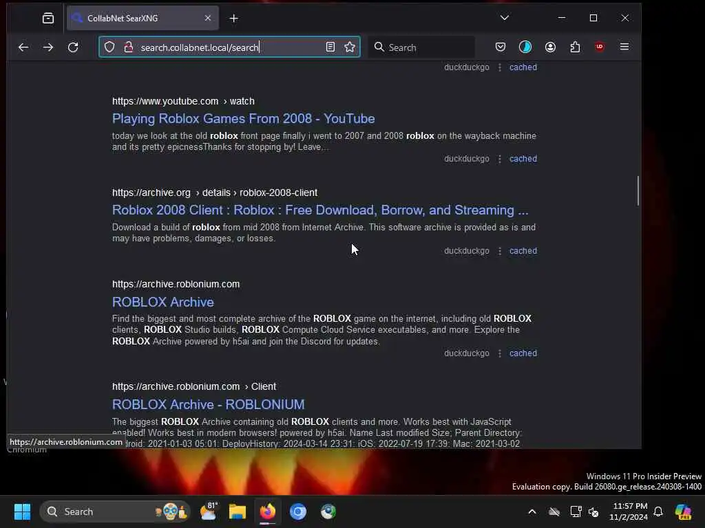This screenshot has width=705, height=528.
Task: Select the CollabNet SearXNG tab
Action: pos(143,18)
